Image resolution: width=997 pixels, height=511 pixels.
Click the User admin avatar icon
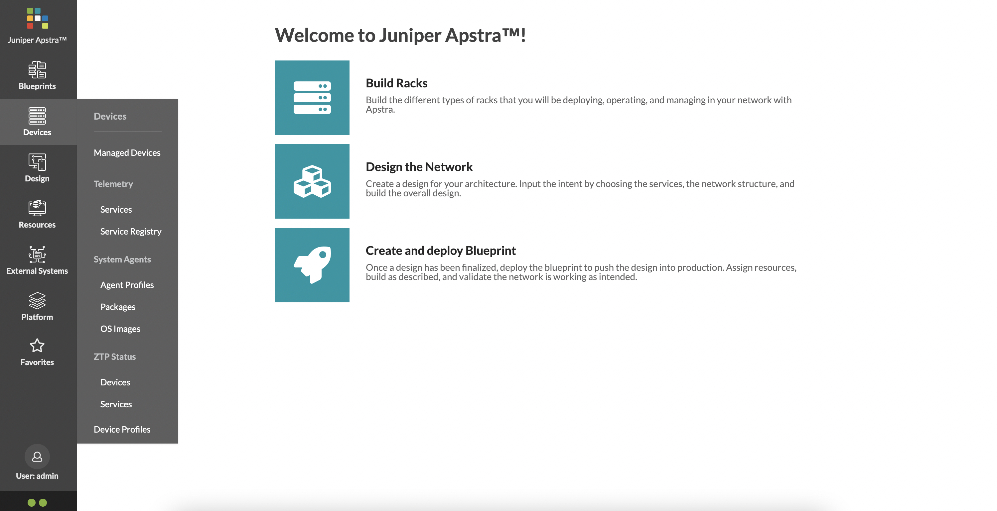[37, 457]
